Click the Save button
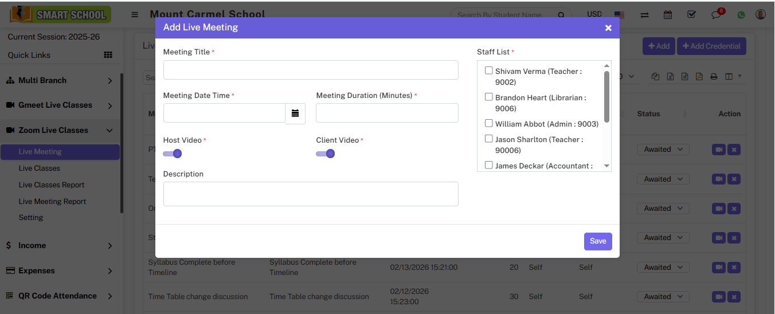775x314 pixels. pyautogui.click(x=598, y=241)
